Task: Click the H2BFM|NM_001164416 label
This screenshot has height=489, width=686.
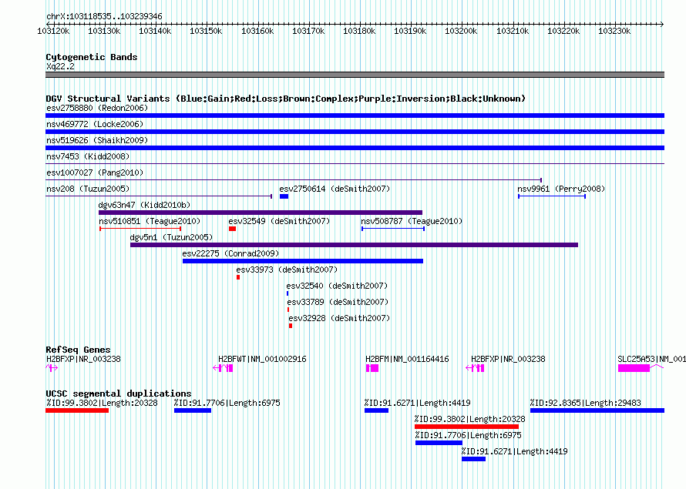Action: [x=407, y=359]
